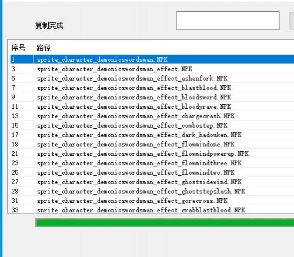This screenshot has height=257, width=294.
Task: Pick the effect_flowmindthree.NPK row
Action: click(x=152, y=163)
